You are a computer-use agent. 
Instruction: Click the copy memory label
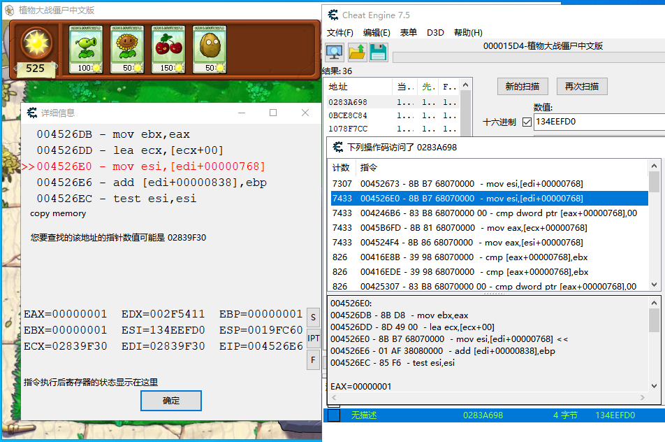[x=58, y=213]
